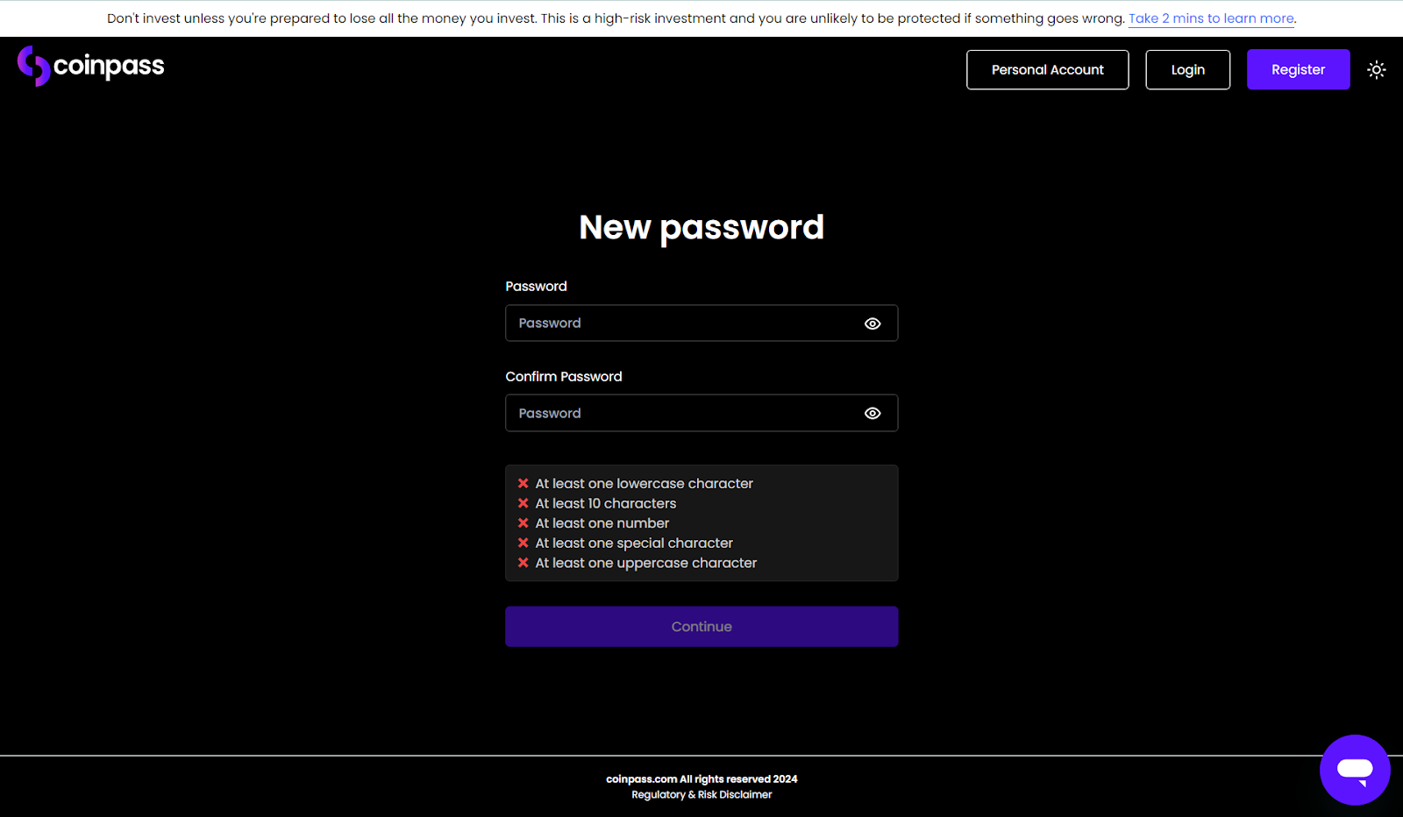Click the red X beside lowercase requirement
Image resolution: width=1403 pixels, height=817 pixels.
tap(523, 483)
